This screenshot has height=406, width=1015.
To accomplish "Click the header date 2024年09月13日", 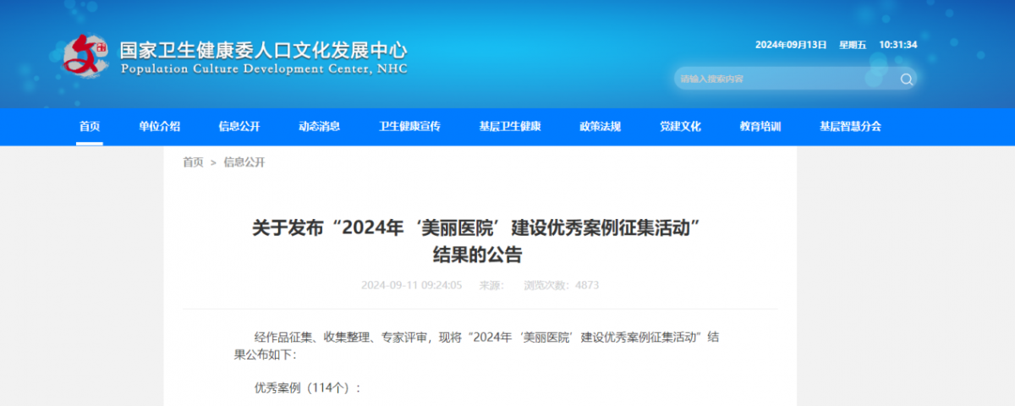I will (790, 45).
